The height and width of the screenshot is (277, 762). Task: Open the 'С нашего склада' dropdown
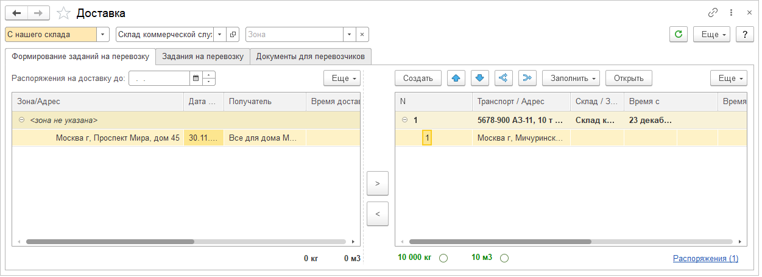103,35
